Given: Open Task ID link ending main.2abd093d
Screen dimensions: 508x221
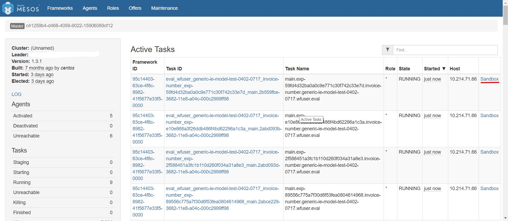Looking at the screenshot, I should (223, 162).
